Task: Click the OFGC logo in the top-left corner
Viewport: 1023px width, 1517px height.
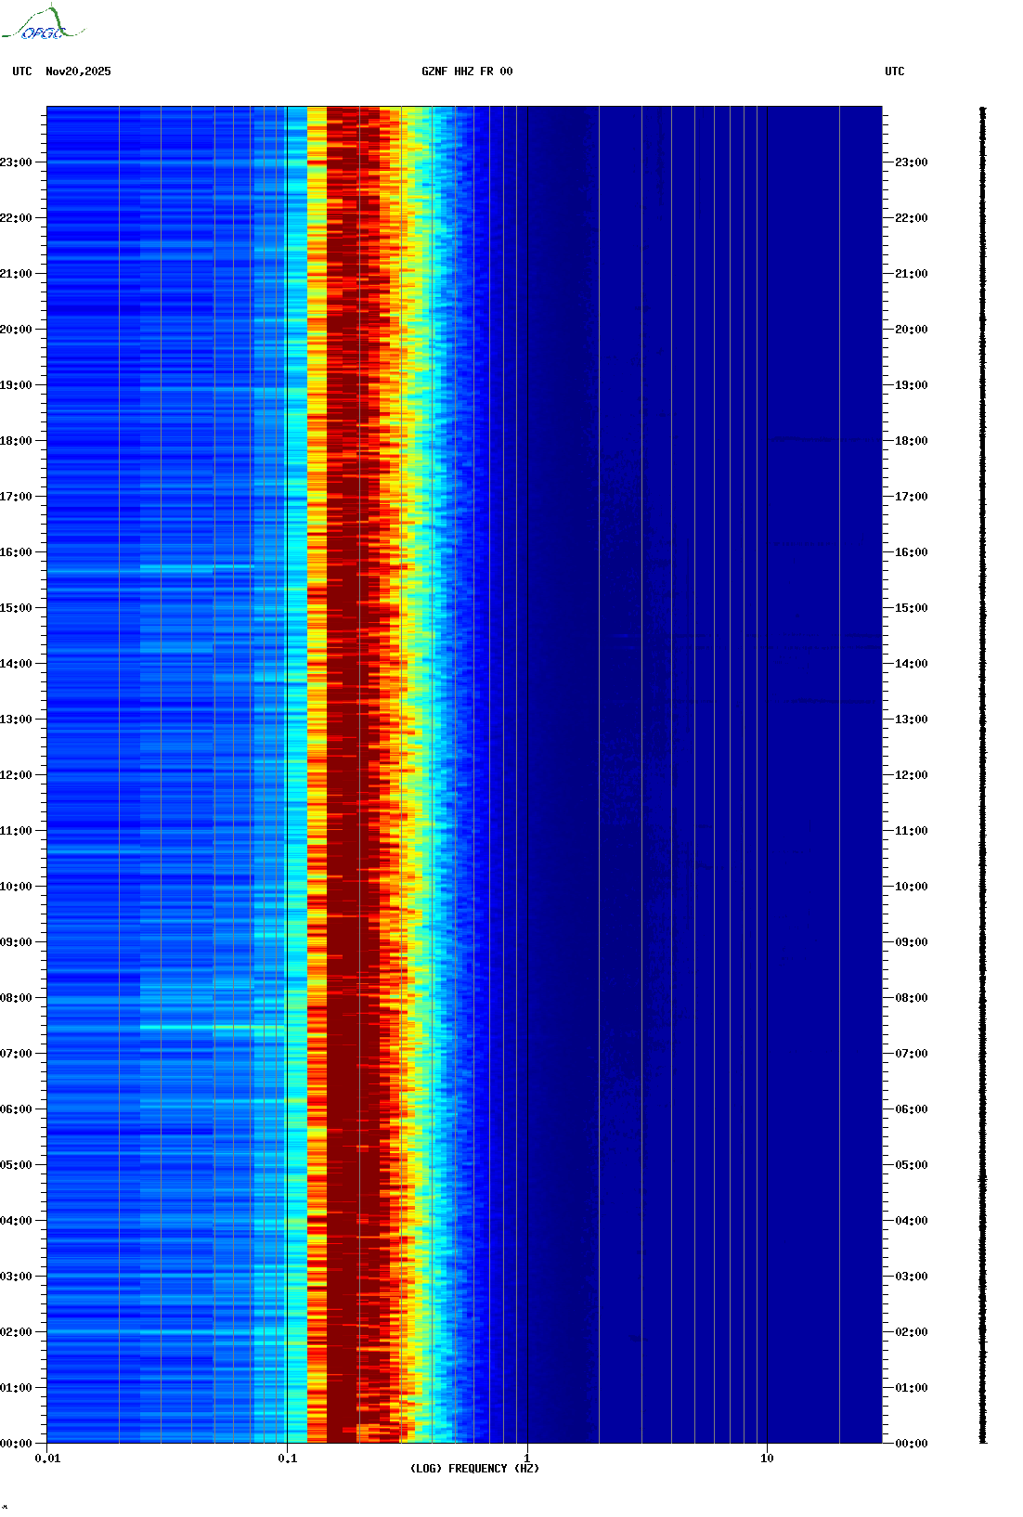Action: pyautogui.click(x=43, y=24)
